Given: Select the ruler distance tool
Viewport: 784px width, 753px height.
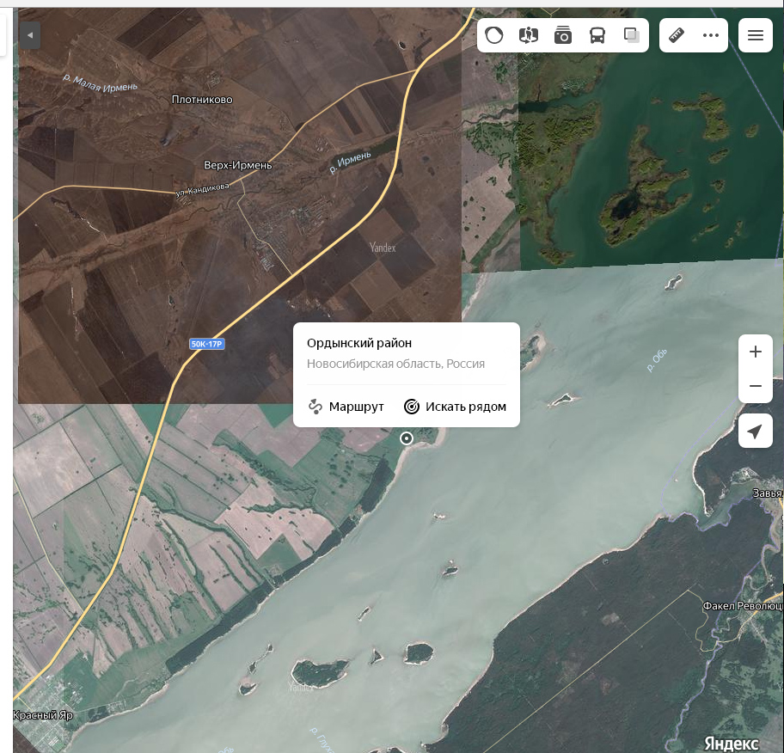Looking at the screenshot, I should 677,35.
